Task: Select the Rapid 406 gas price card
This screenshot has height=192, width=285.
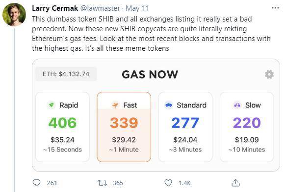Action: tap(62, 127)
